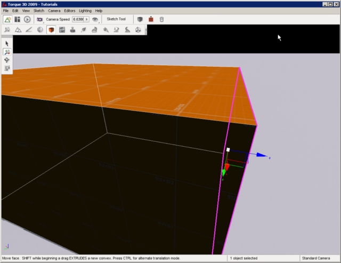341x263 pixels.
Task: Open the camera type dropdown
Action: [39, 19]
